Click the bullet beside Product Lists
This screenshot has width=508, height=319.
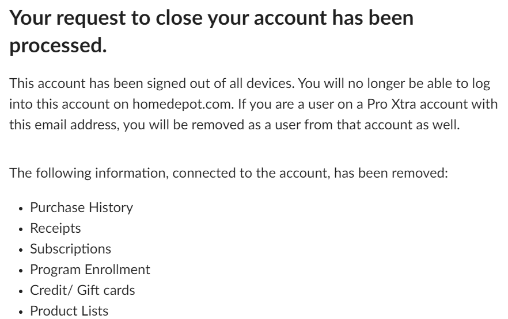pos(21,312)
